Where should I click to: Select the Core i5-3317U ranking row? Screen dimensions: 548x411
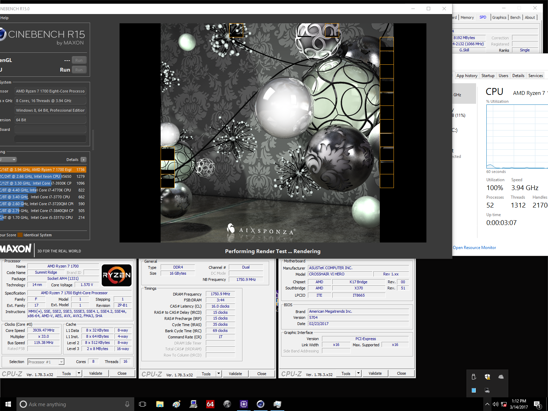coord(43,217)
